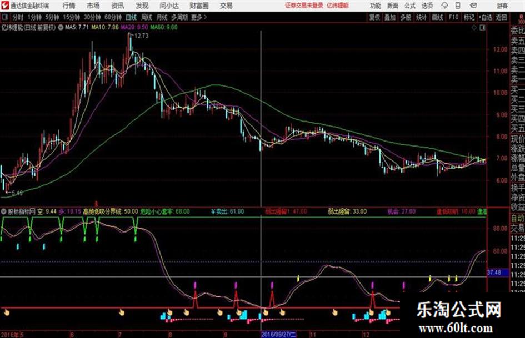525x338 pixels.
Task: Click the 高抛低吸分界线: 50.00 indicator value
Action: tap(111, 211)
